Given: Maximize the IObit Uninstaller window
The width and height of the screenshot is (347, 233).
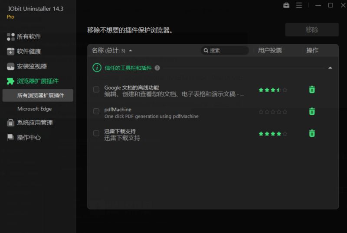Looking at the screenshot, I should [x=331, y=5].
